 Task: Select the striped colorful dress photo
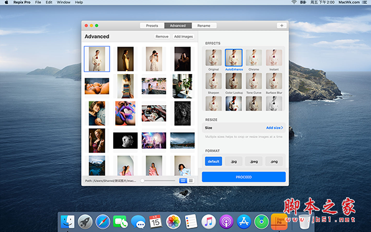tap(125, 86)
